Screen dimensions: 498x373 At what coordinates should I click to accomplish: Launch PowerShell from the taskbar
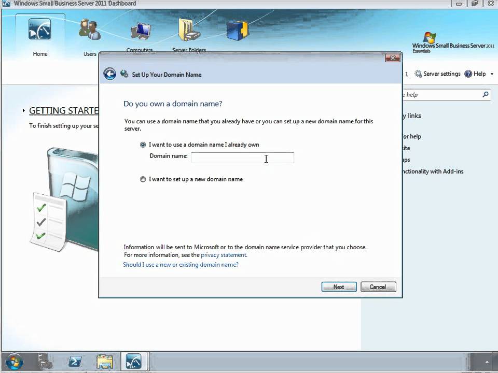pos(75,362)
